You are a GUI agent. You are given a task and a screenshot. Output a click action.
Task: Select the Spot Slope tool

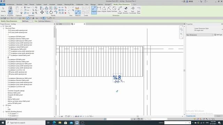click(x=139, y=10)
